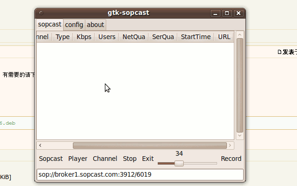Click the horizontal scrollbar left arrow

(40, 146)
